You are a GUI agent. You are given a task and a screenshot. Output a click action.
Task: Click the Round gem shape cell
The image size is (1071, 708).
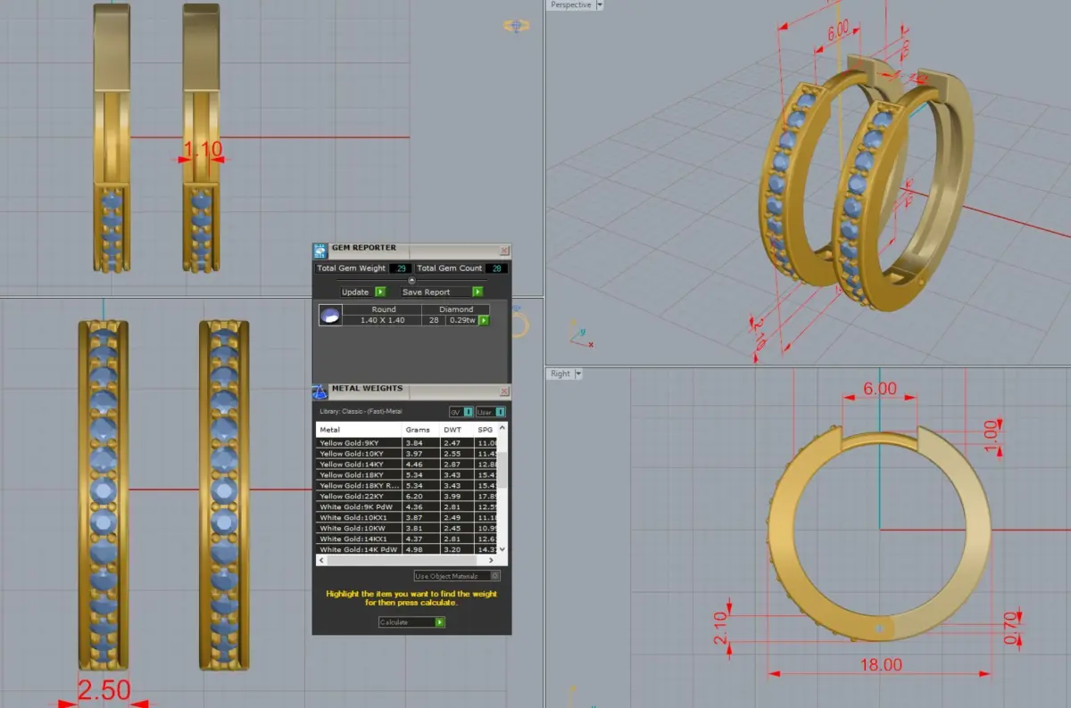coord(383,309)
